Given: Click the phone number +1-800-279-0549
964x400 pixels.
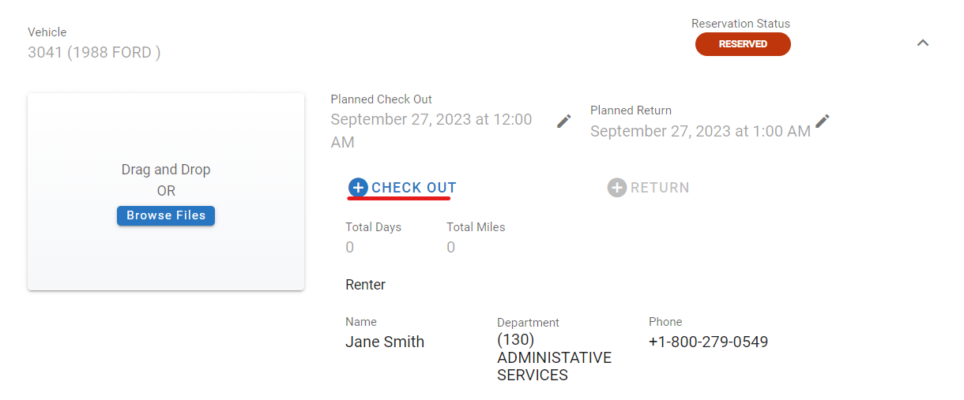Looking at the screenshot, I should (x=708, y=342).
